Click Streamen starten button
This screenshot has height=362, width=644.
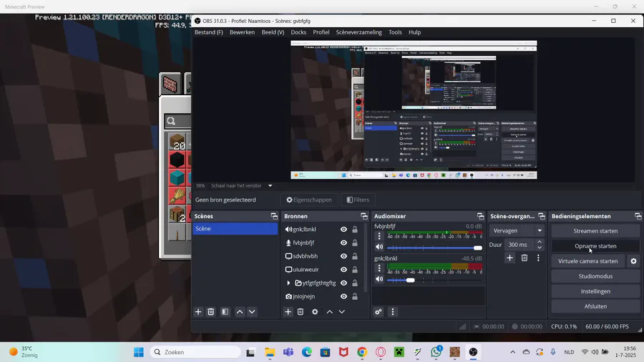[x=595, y=231]
